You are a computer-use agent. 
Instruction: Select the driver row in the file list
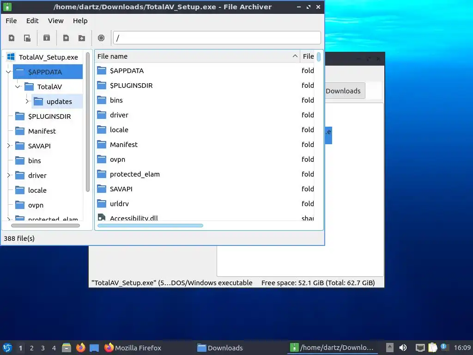205,115
